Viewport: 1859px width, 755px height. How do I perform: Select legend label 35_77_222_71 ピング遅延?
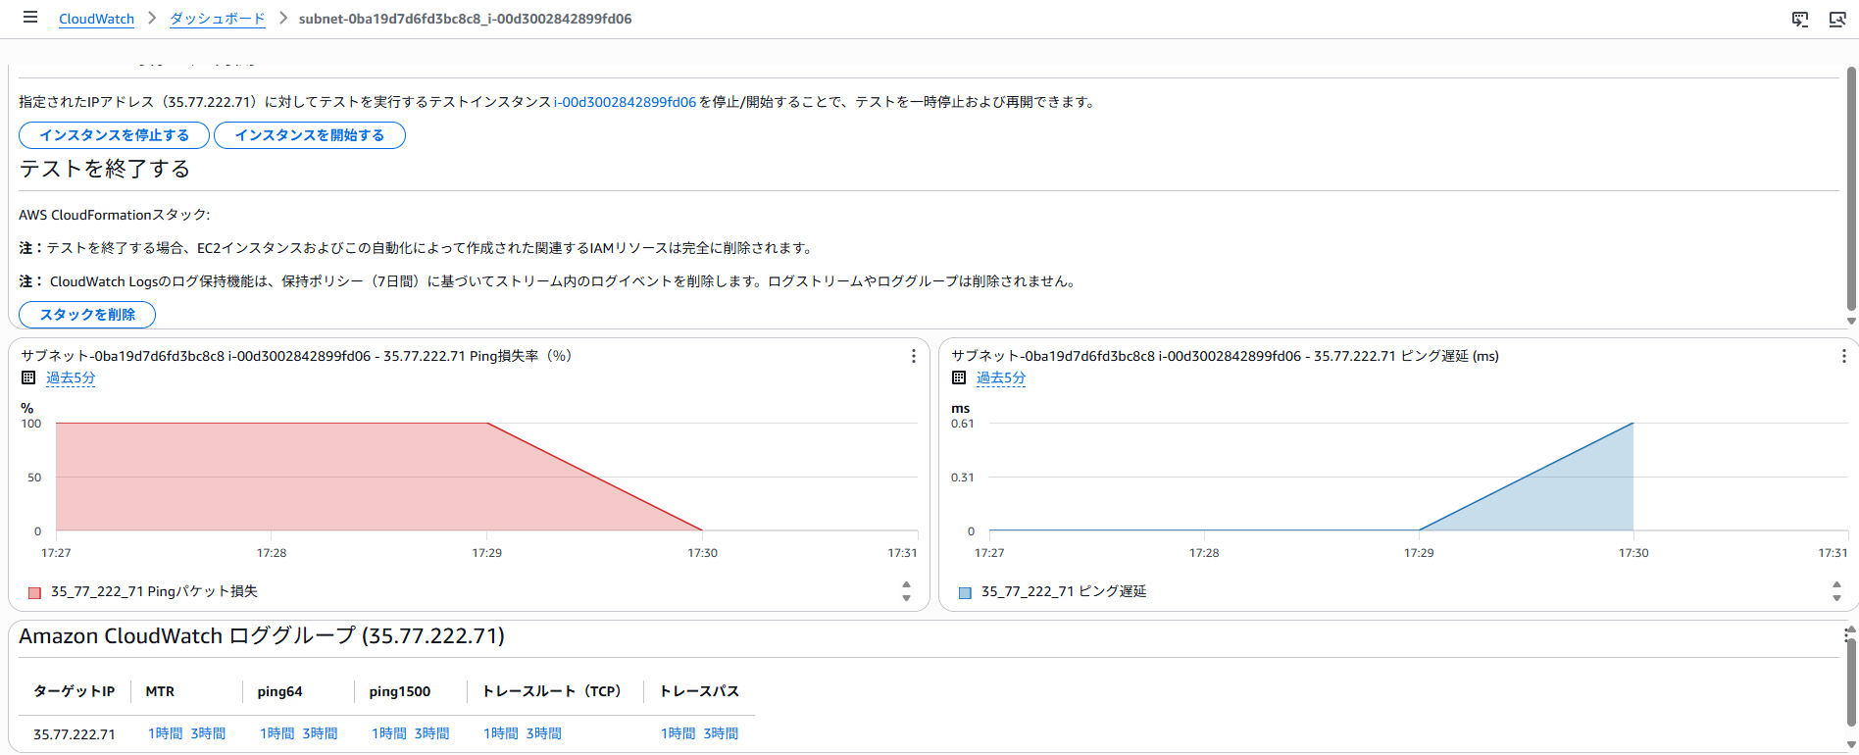[x=1064, y=591]
